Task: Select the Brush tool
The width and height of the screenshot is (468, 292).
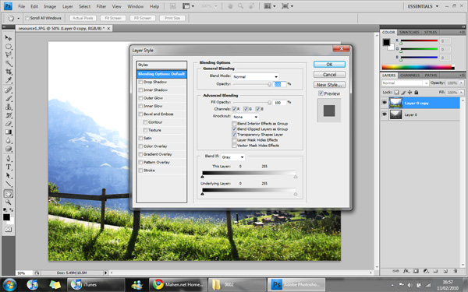Action: [8, 98]
